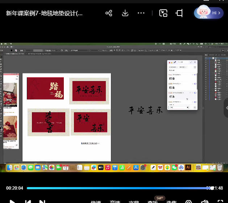Click the preview text input field in font panel
Viewport: 228px width, 203px height.
[178, 107]
